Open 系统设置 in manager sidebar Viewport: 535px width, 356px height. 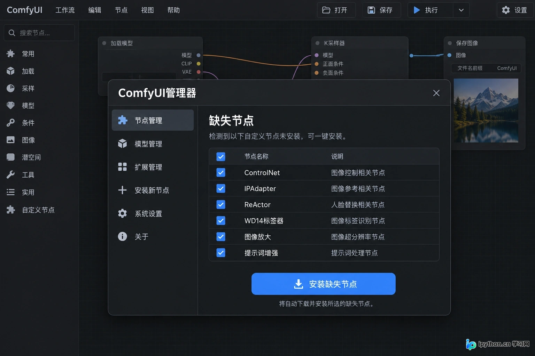[x=153, y=213]
